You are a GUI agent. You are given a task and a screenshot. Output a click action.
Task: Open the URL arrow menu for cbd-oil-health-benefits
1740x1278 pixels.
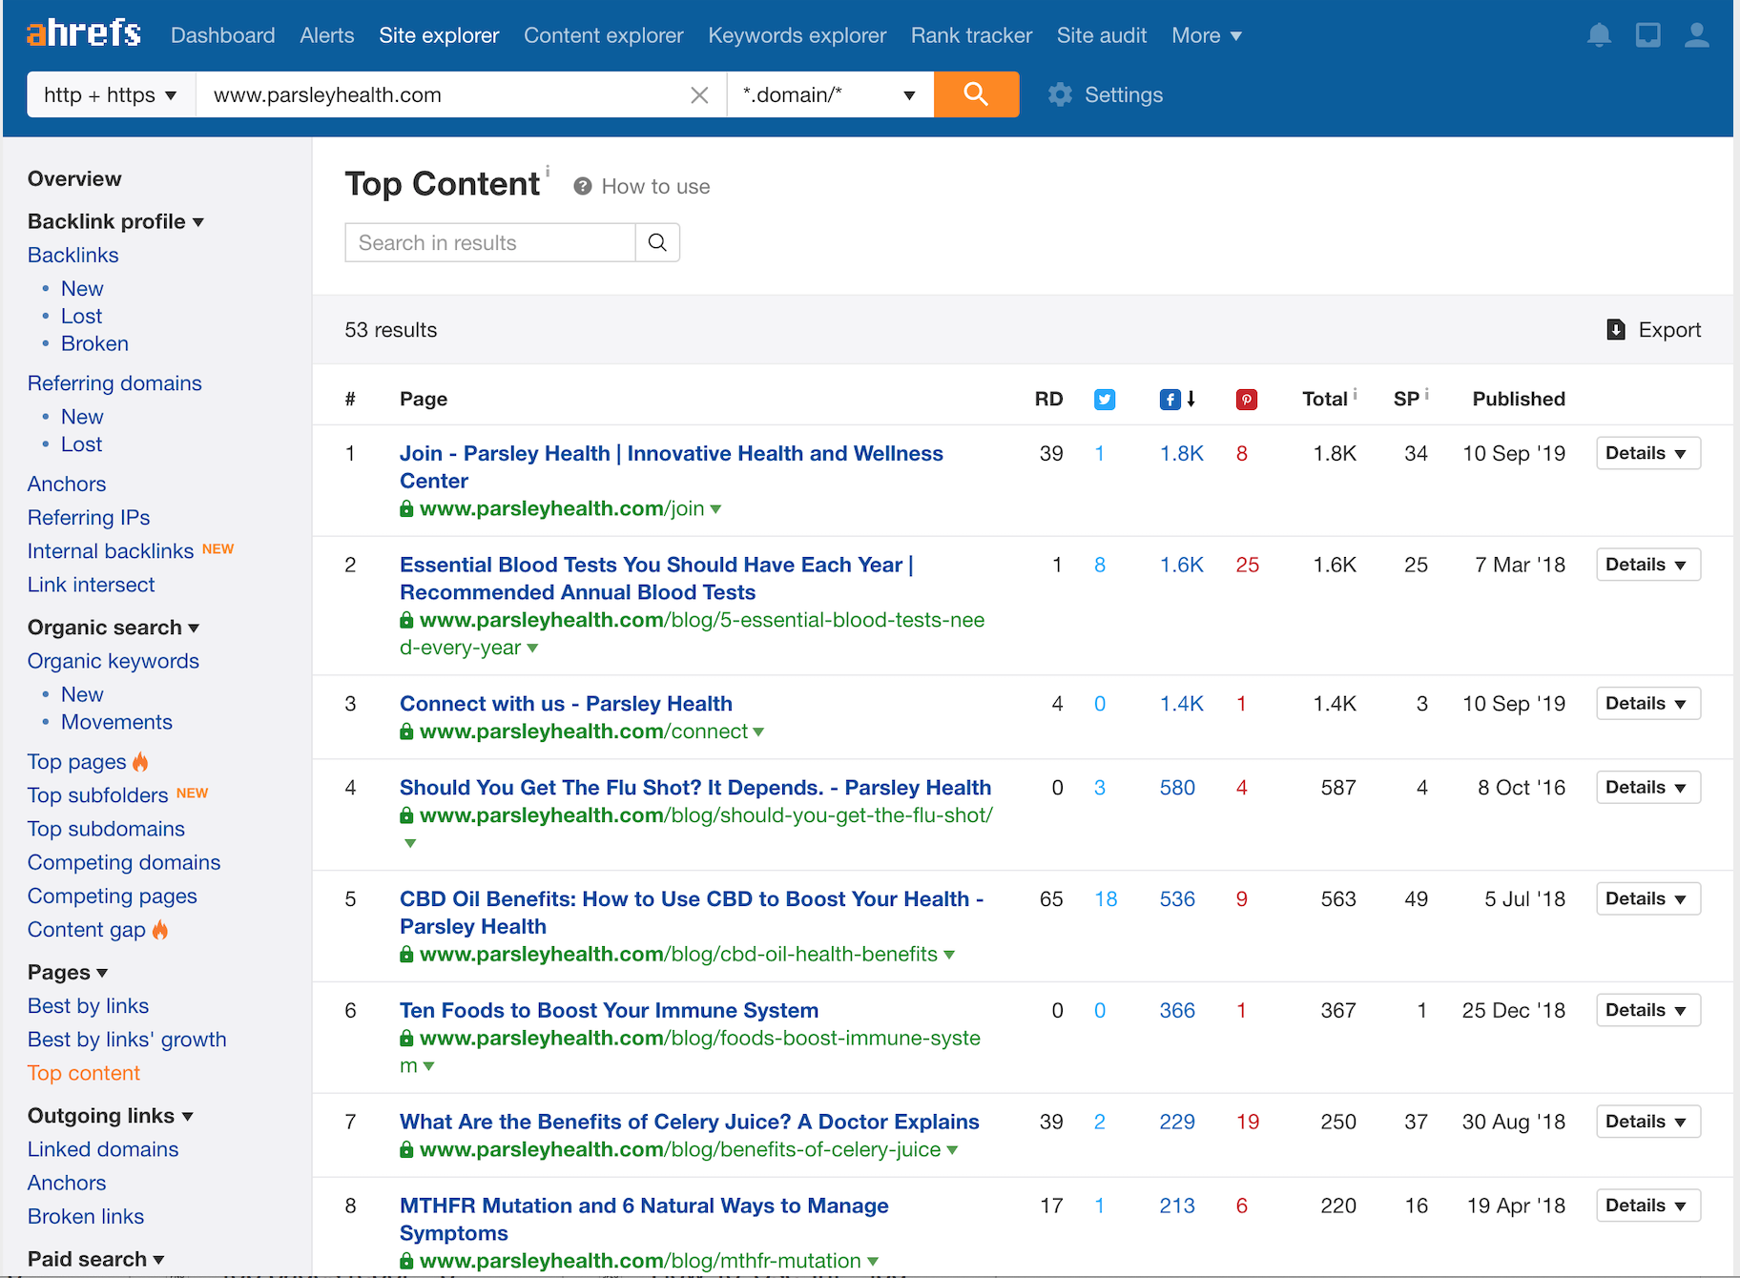(x=949, y=955)
